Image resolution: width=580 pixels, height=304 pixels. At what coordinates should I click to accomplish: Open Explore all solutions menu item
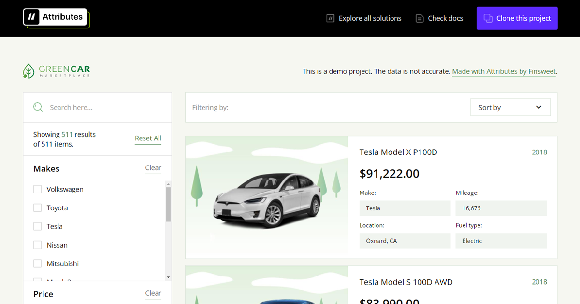point(370,18)
